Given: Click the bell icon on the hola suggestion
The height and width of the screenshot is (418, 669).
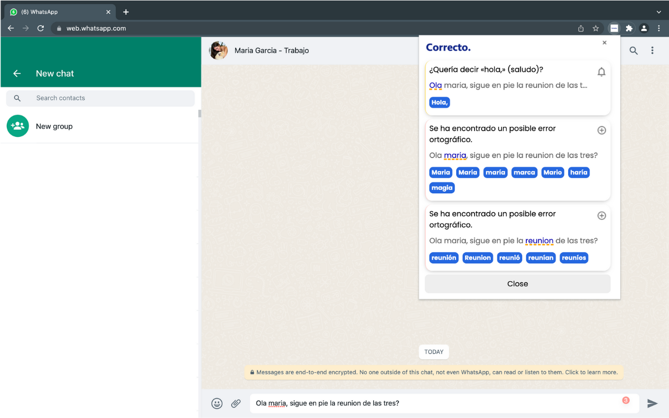Looking at the screenshot, I should tap(602, 72).
